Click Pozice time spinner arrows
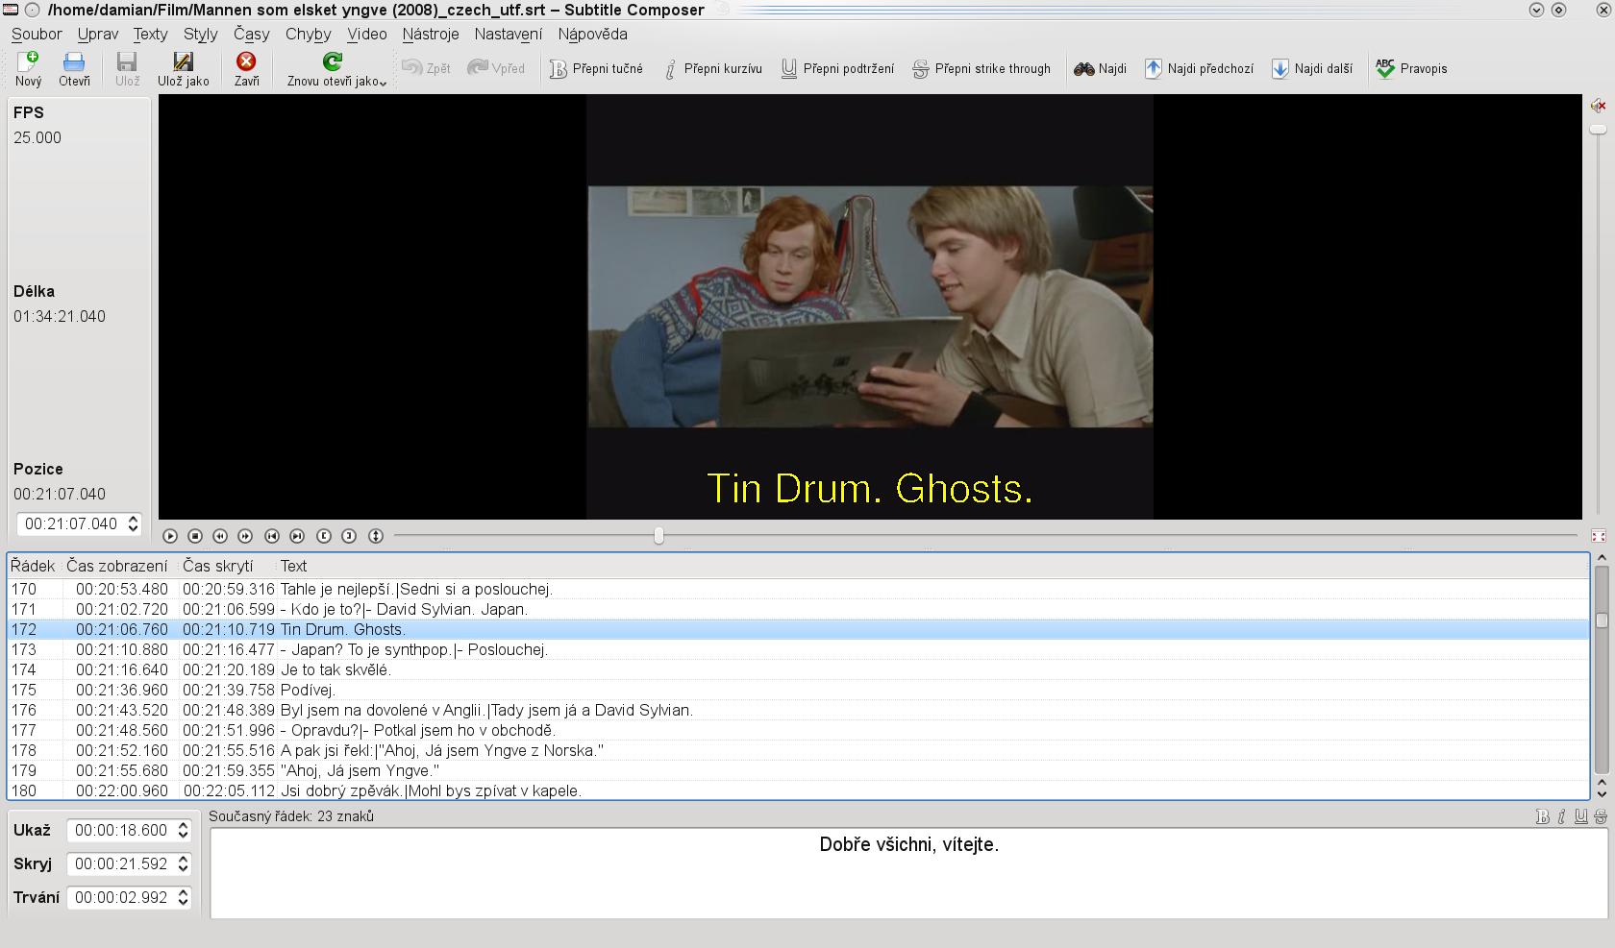Viewport: 1615px width, 948px height. [133, 523]
